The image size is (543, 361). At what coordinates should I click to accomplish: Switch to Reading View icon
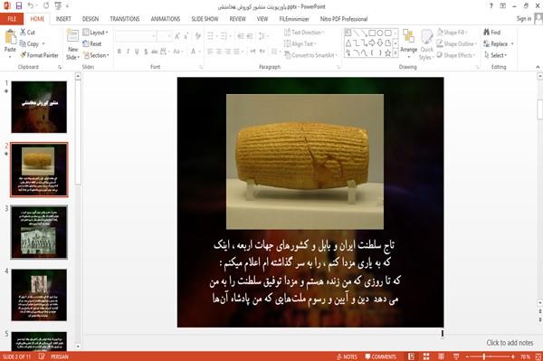click(x=442, y=356)
